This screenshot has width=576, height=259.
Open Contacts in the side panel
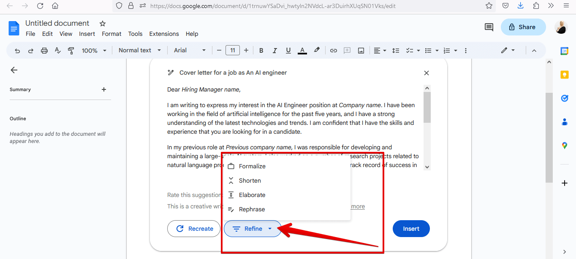tap(565, 122)
